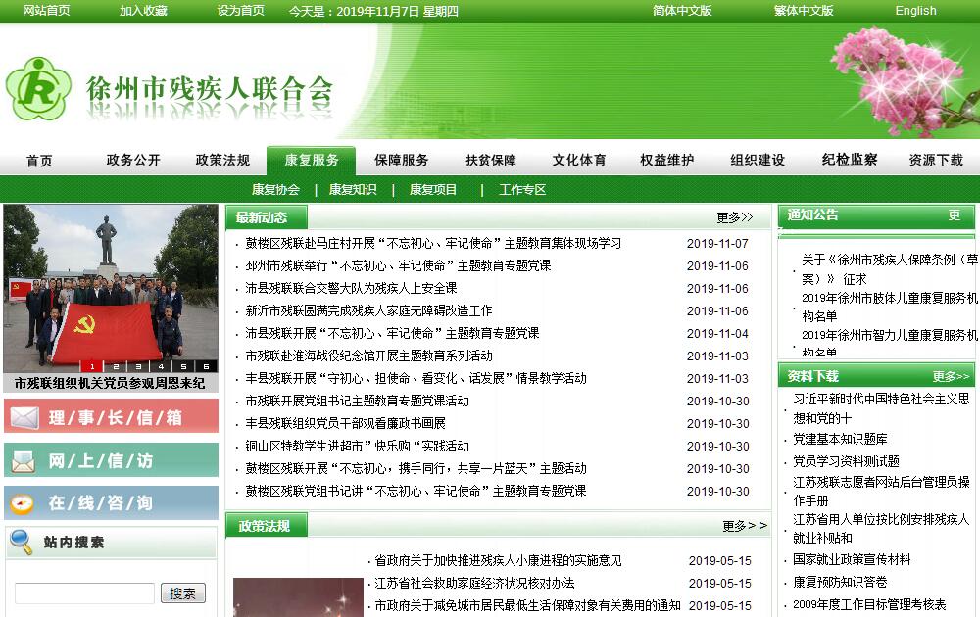
Task: Open the slideshow photo of party members
Action: click(110, 284)
